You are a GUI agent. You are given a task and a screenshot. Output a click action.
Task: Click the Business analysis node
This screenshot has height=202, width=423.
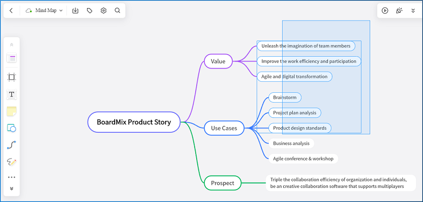[291, 143]
